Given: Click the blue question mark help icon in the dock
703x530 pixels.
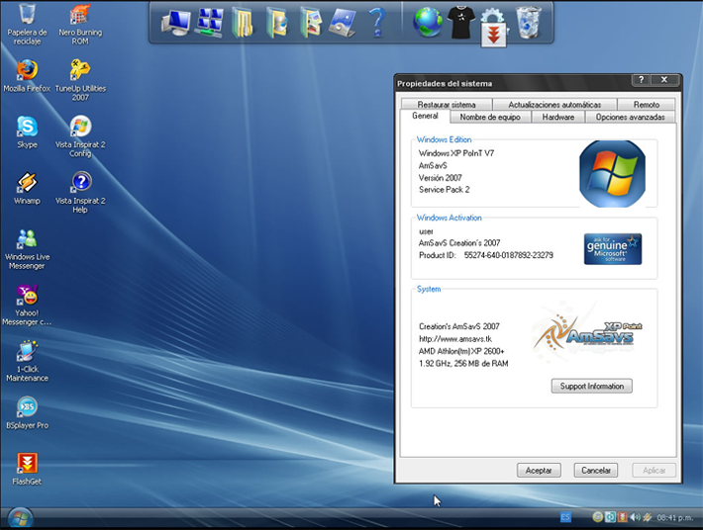Looking at the screenshot, I should [377, 23].
